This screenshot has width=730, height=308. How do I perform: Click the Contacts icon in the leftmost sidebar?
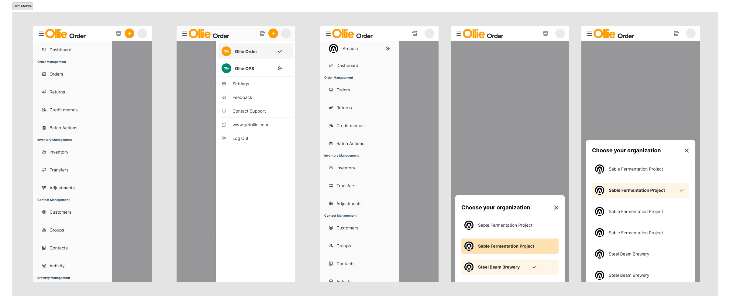pyautogui.click(x=44, y=248)
